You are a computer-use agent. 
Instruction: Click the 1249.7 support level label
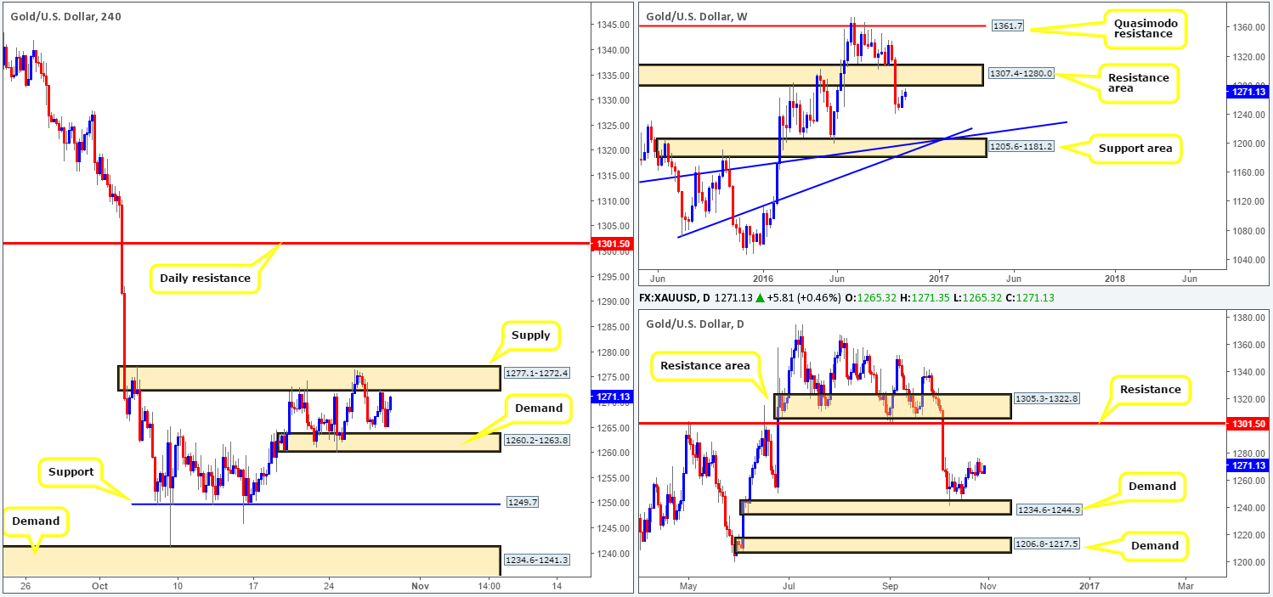tap(521, 503)
